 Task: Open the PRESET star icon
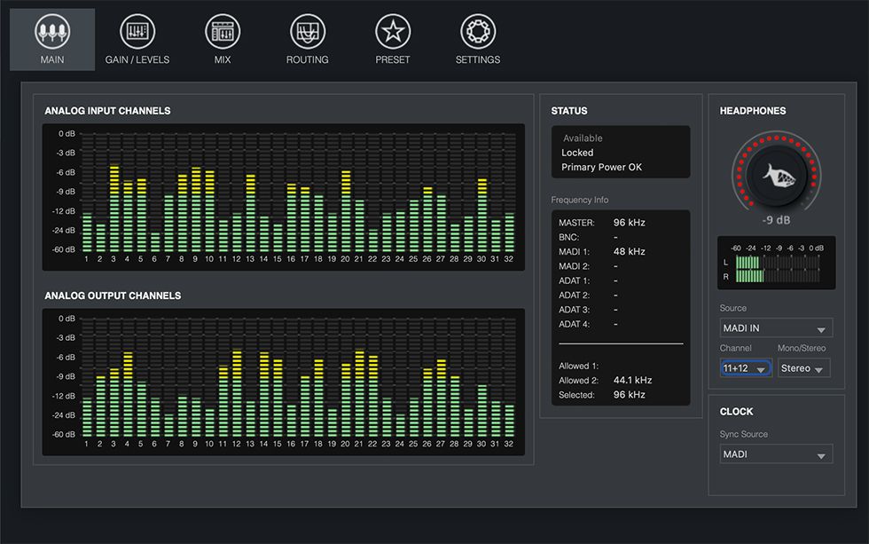392,31
